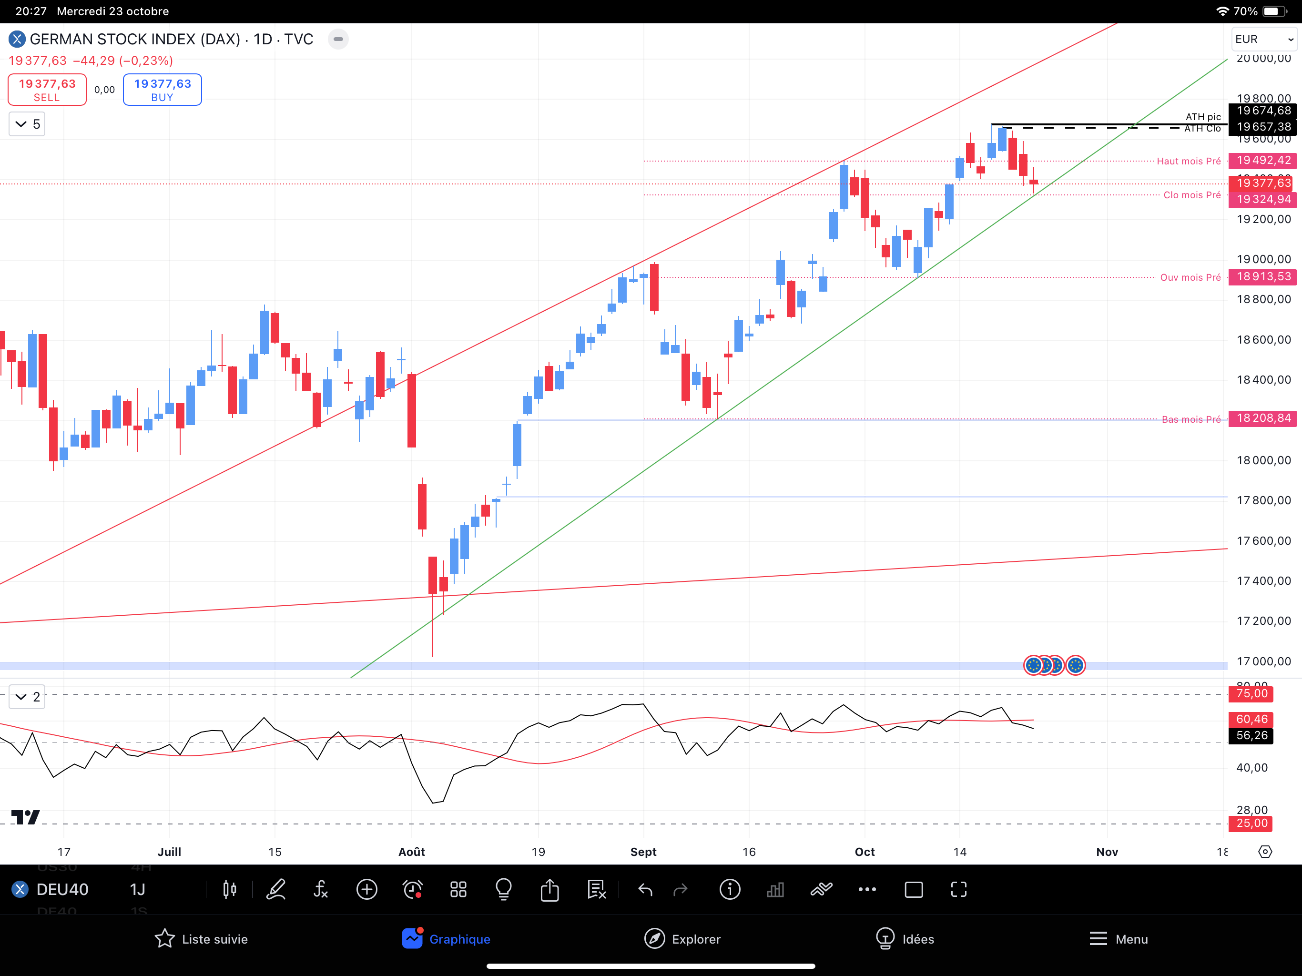Enter fullscreen chart mode

(959, 889)
